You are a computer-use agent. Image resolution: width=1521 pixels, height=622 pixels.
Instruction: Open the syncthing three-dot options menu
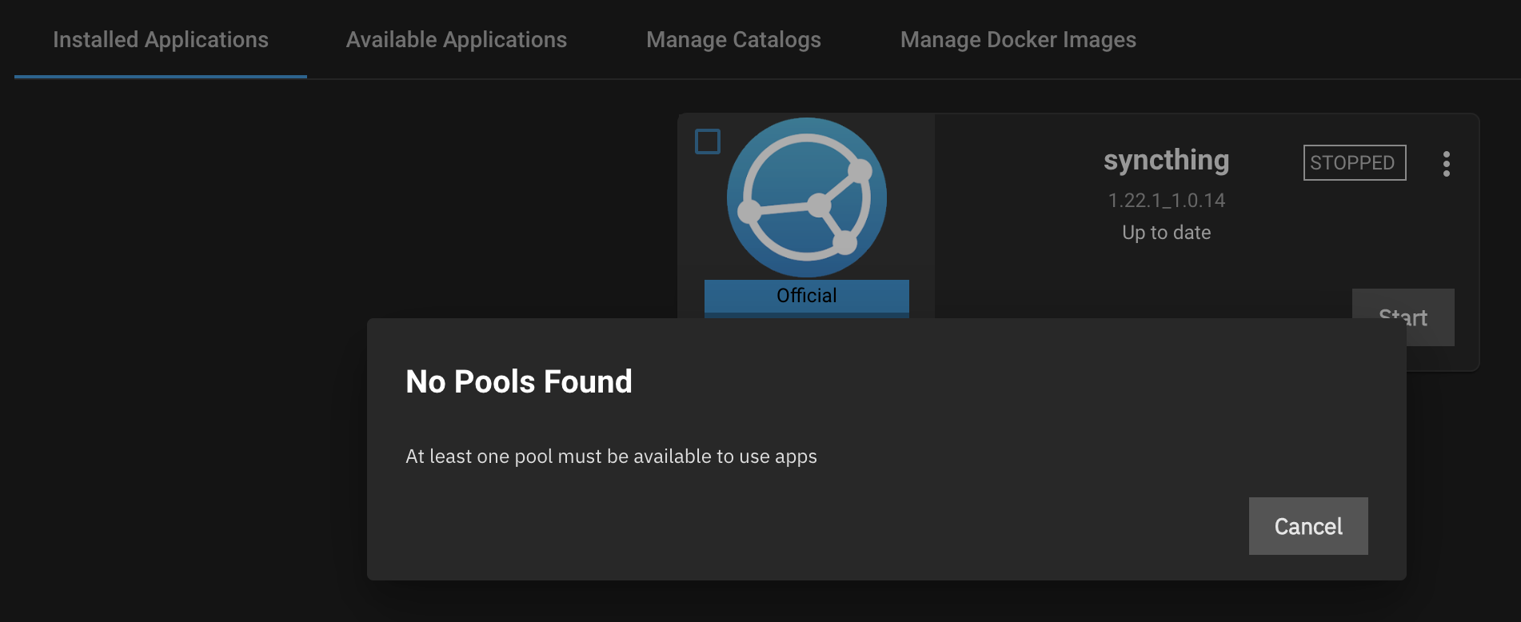coord(1446,163)
